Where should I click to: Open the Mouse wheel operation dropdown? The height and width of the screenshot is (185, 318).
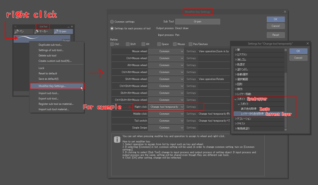[x=166, y=51]
